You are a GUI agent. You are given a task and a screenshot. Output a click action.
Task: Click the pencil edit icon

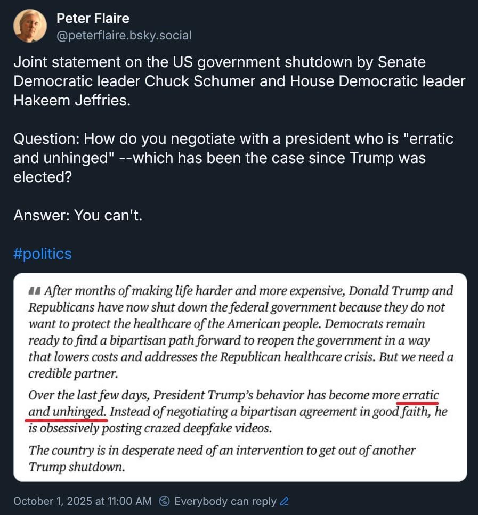click(284, 501)
